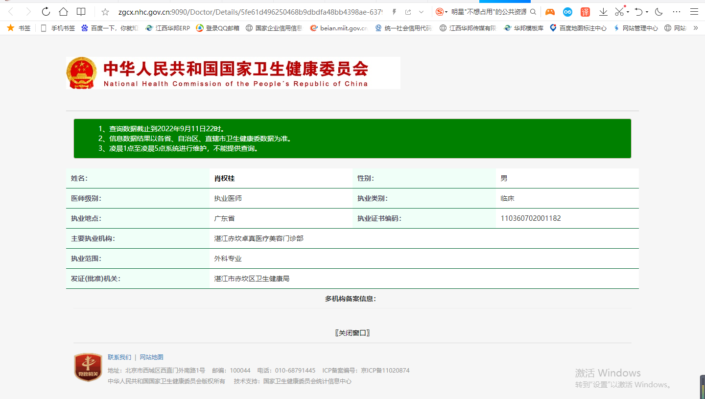Image resolution: width=705 pixels, height=399 pixels.
Task: Go back to the previous page
Action: coord(11,12)
